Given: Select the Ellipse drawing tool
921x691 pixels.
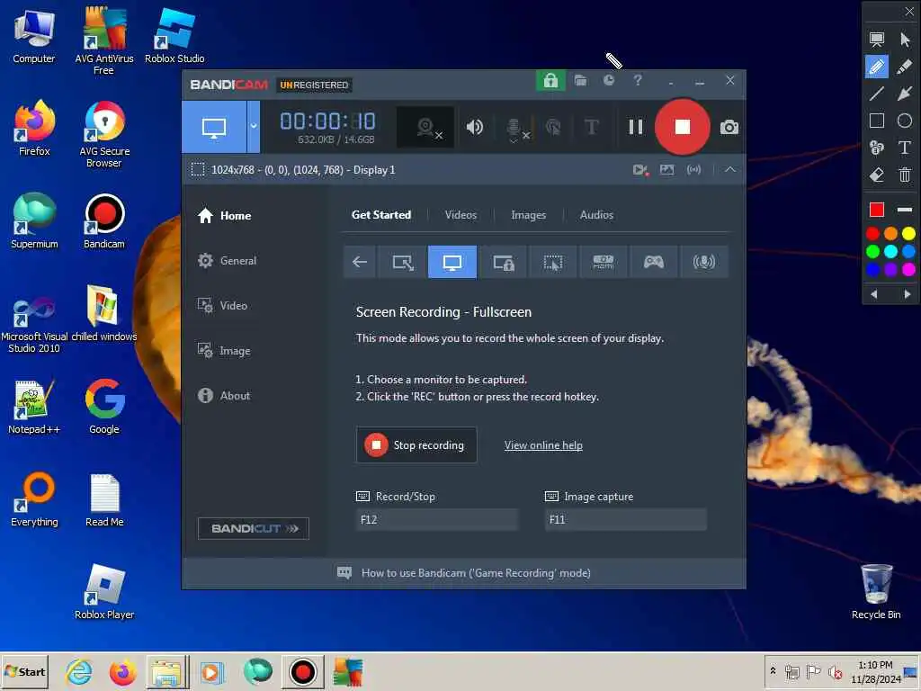Looking at the screenshot, I should coord(905,121).
